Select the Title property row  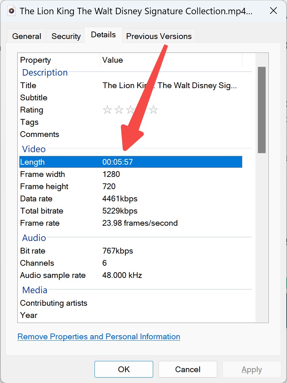[x=131, y=85]
